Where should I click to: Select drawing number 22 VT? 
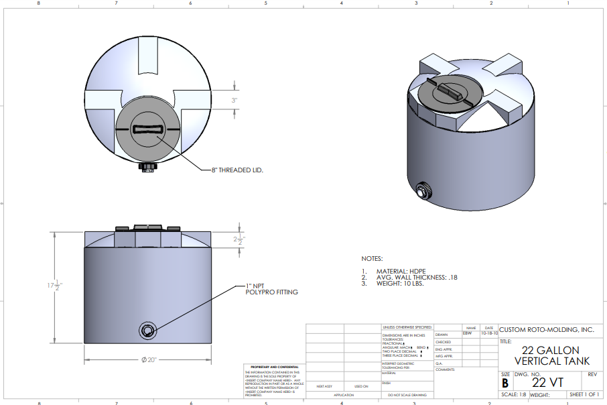click(547, 382)
